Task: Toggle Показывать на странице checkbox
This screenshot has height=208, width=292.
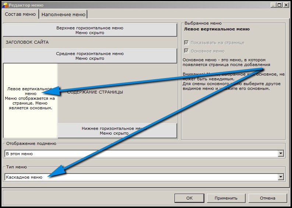Action: (x=186, y=43)
